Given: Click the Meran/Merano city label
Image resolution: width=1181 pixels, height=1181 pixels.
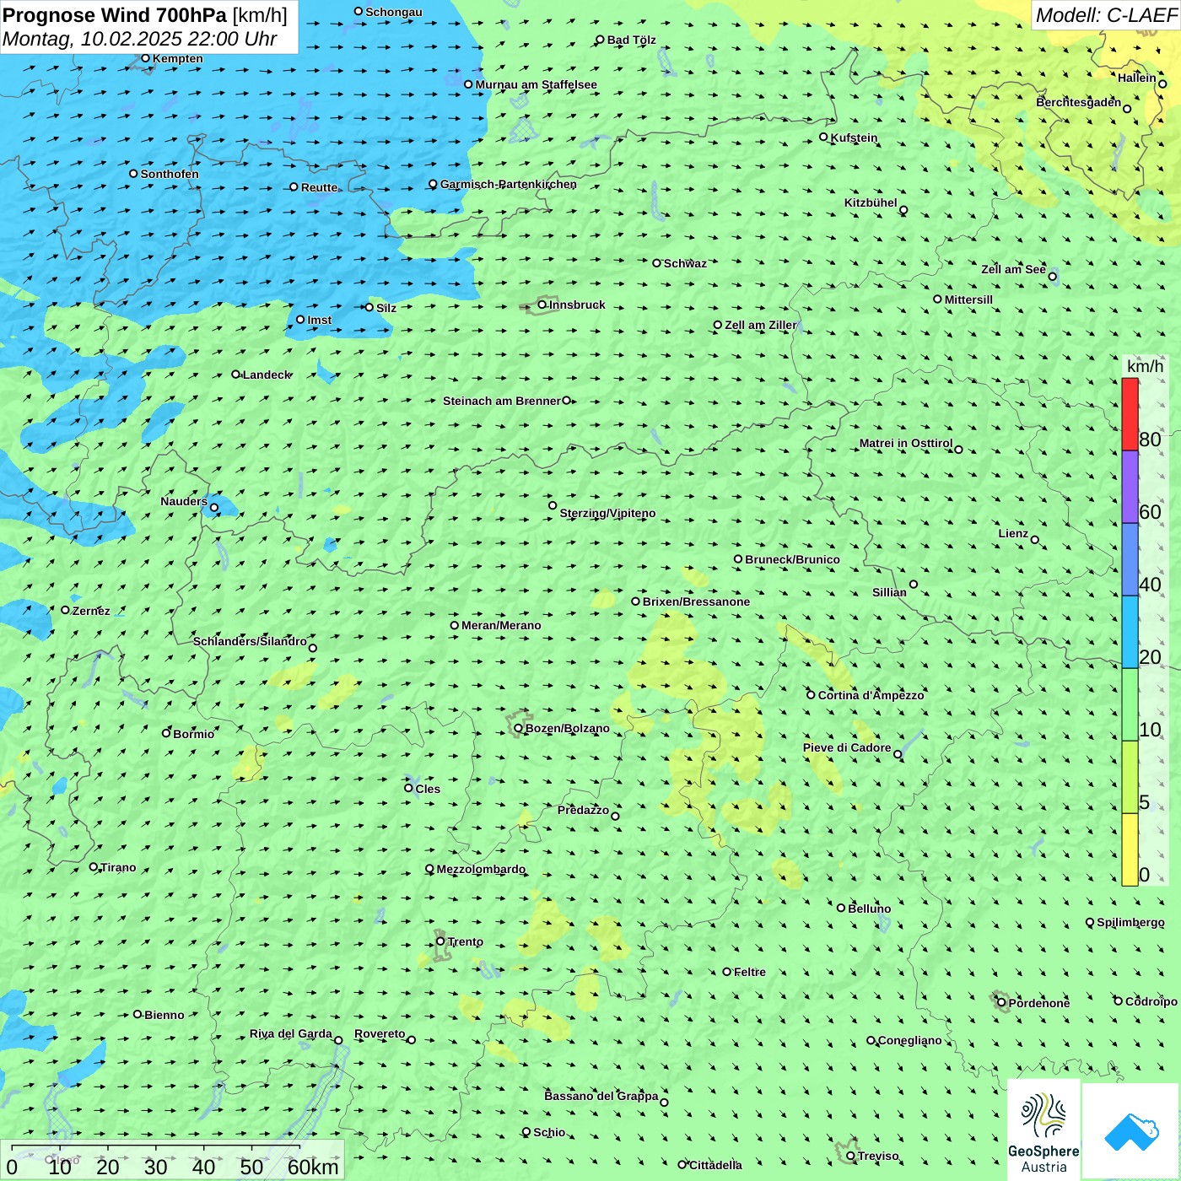Looking at the screenshot, I should [x=501, y=625].
